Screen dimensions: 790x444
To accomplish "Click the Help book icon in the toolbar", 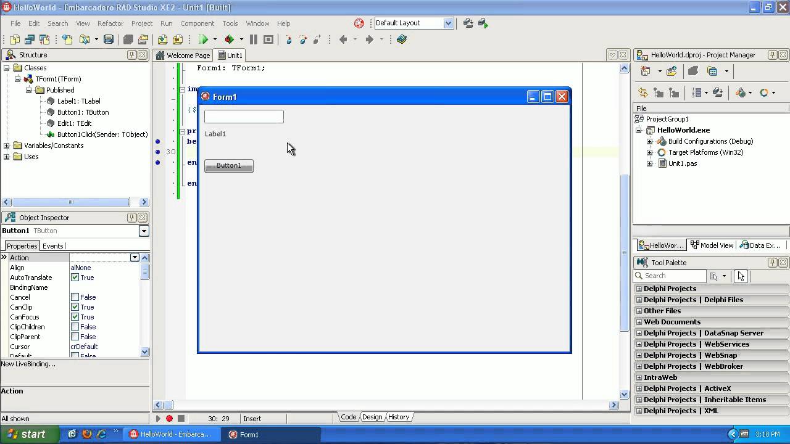I will [x=401, y=39].
